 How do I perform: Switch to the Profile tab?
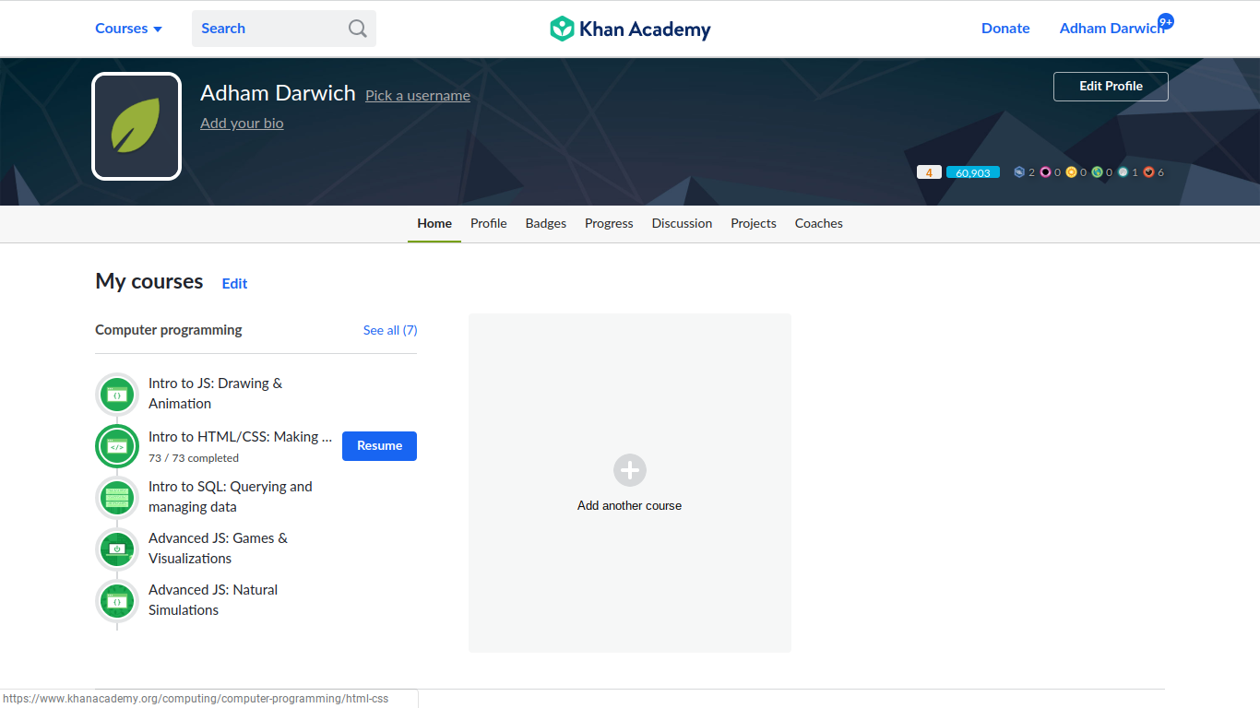(489, 223)
